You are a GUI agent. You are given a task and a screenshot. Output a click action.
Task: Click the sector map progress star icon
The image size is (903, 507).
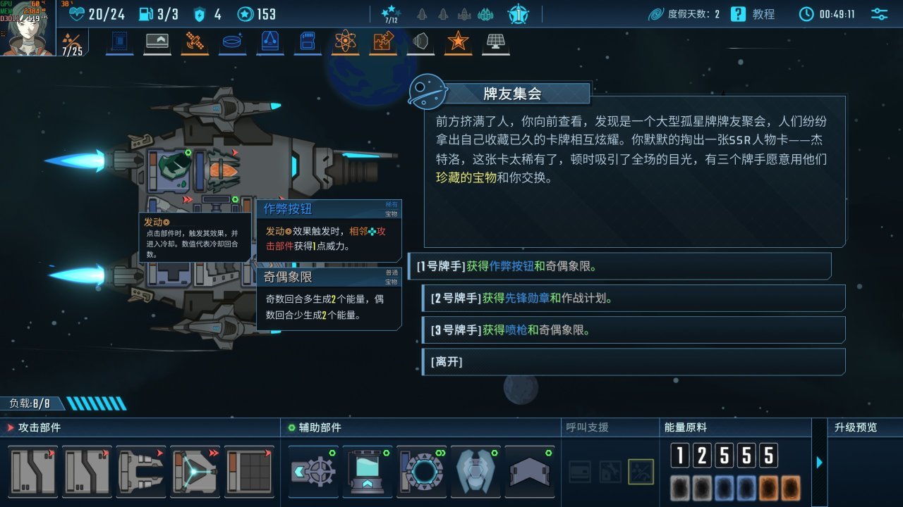390,14
